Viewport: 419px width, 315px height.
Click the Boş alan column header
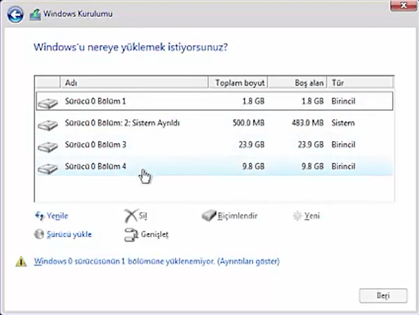[297, 83]
